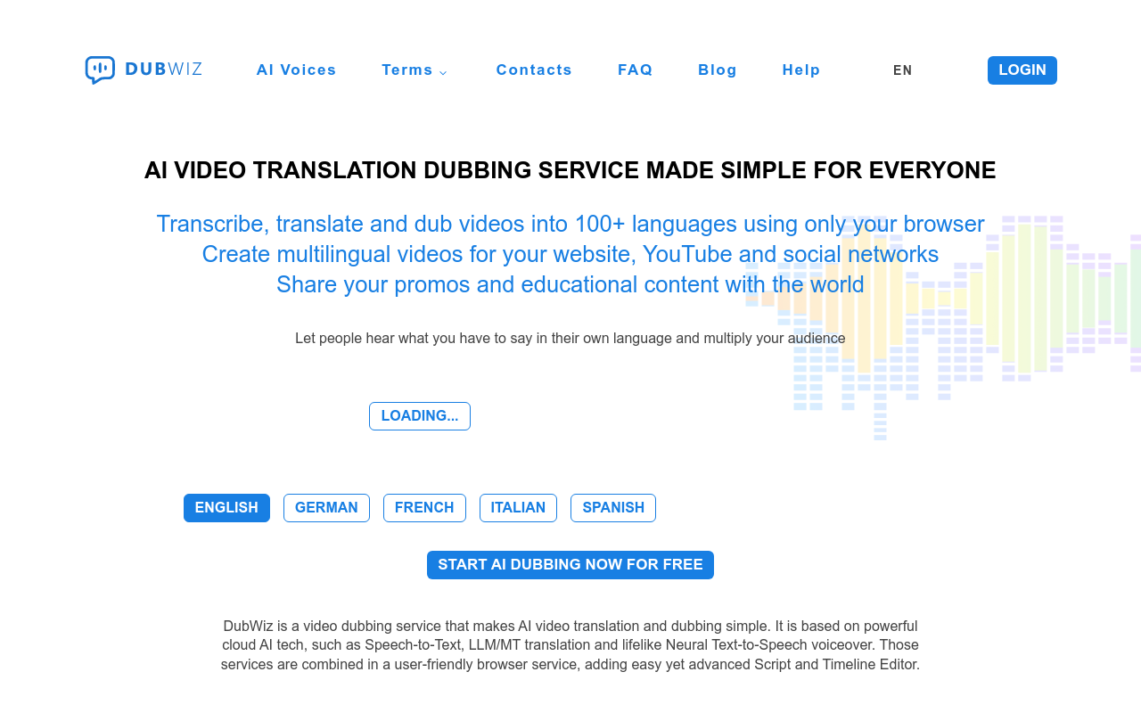Click the 'Share your promos and educational content' line
This screenshot has height=713, width=1141.
pos(570,284)
